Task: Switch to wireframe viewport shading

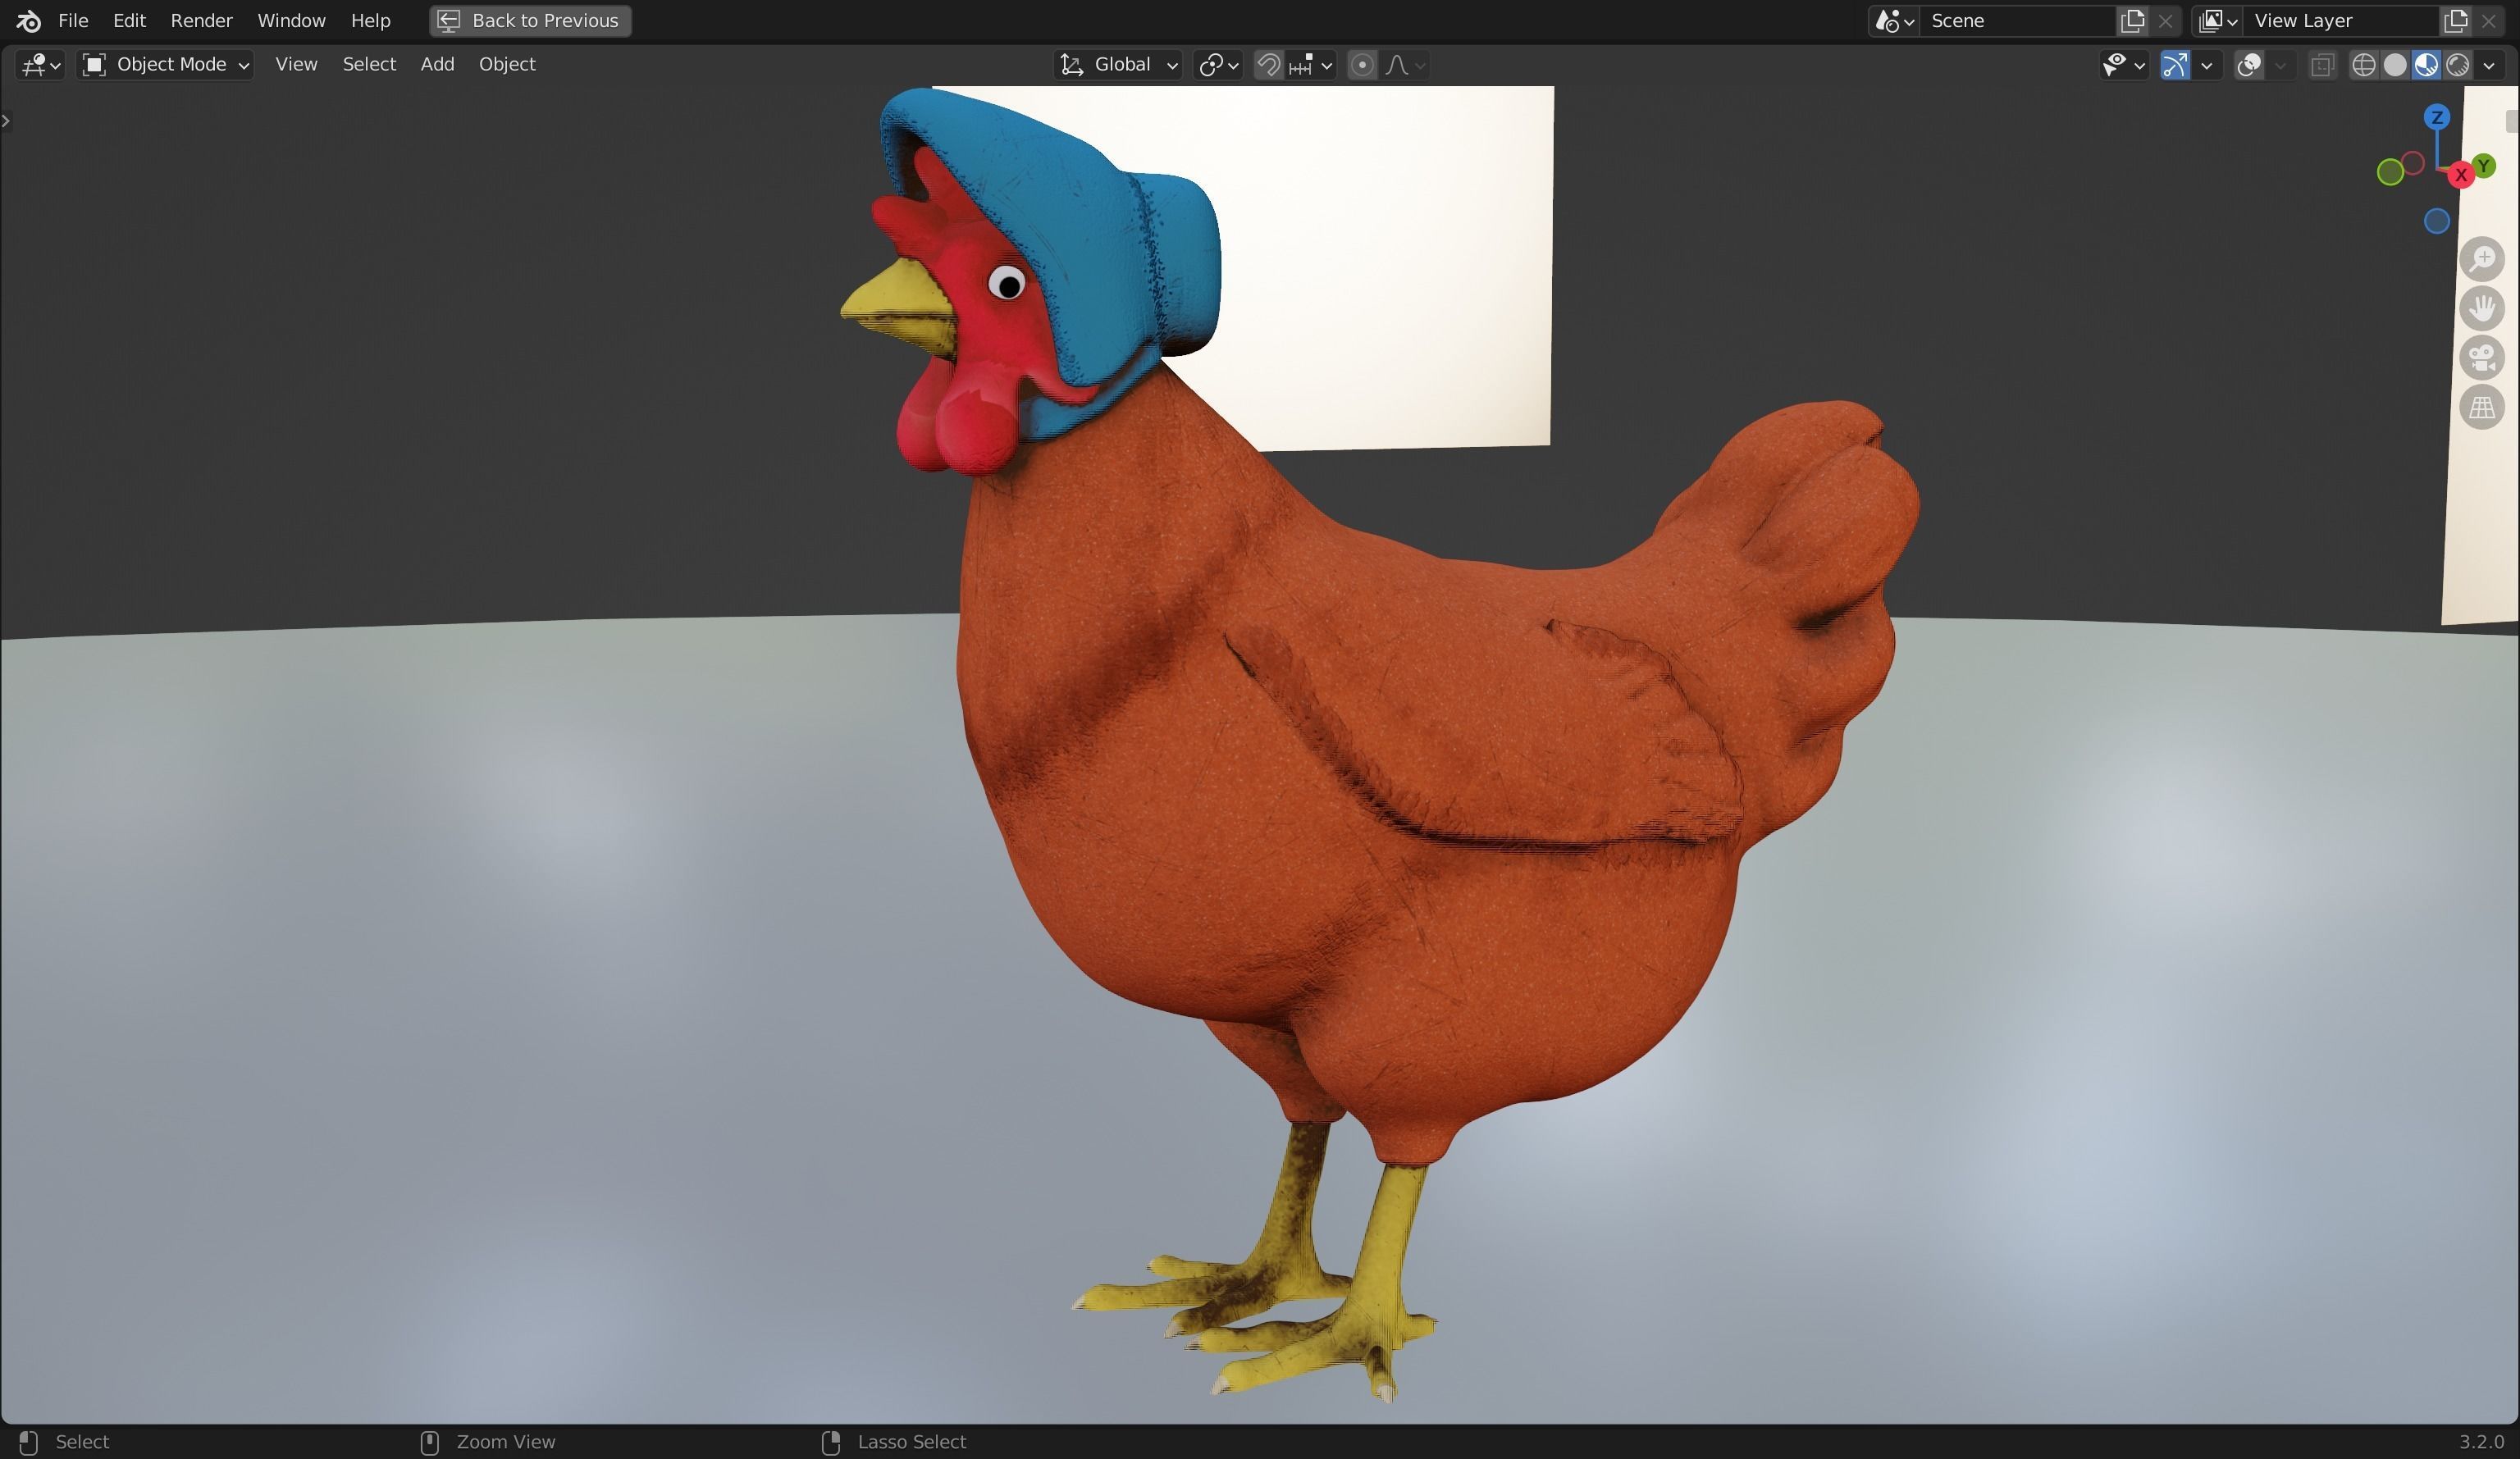Action: point(2363,65)
